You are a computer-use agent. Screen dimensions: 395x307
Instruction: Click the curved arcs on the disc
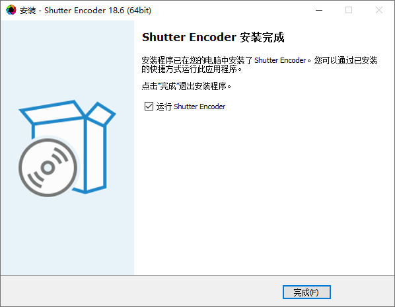60,155
